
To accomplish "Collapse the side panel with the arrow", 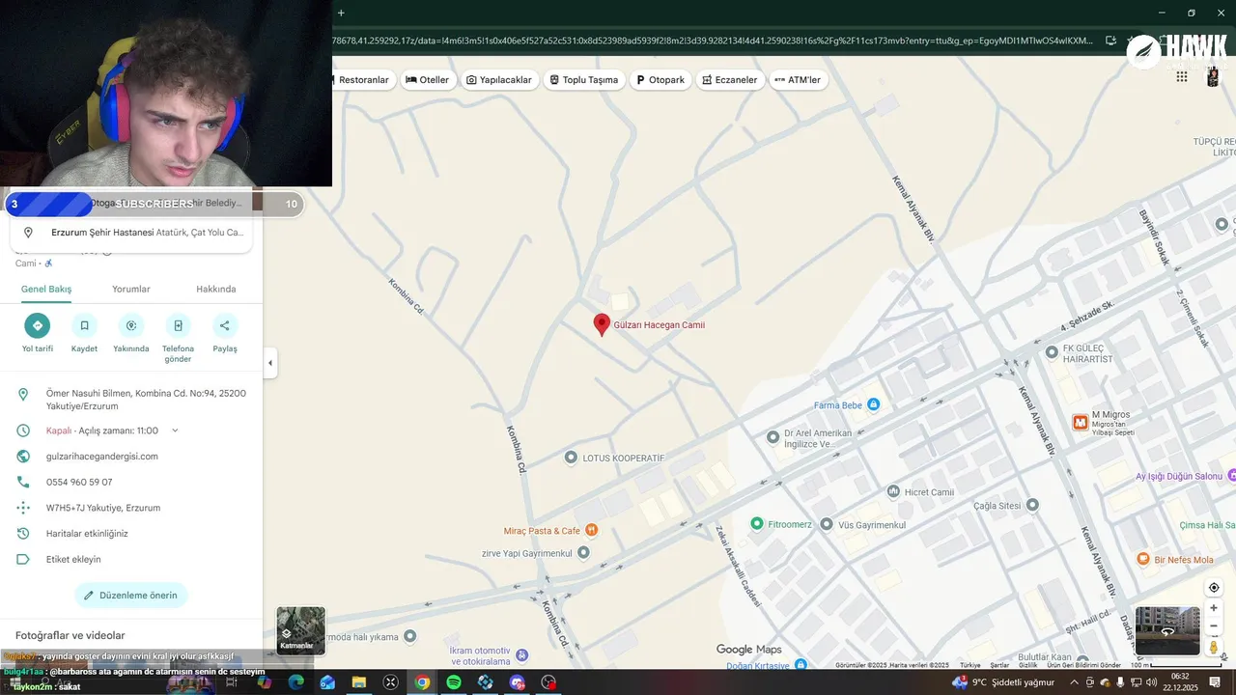I will [x=270, y=363].
